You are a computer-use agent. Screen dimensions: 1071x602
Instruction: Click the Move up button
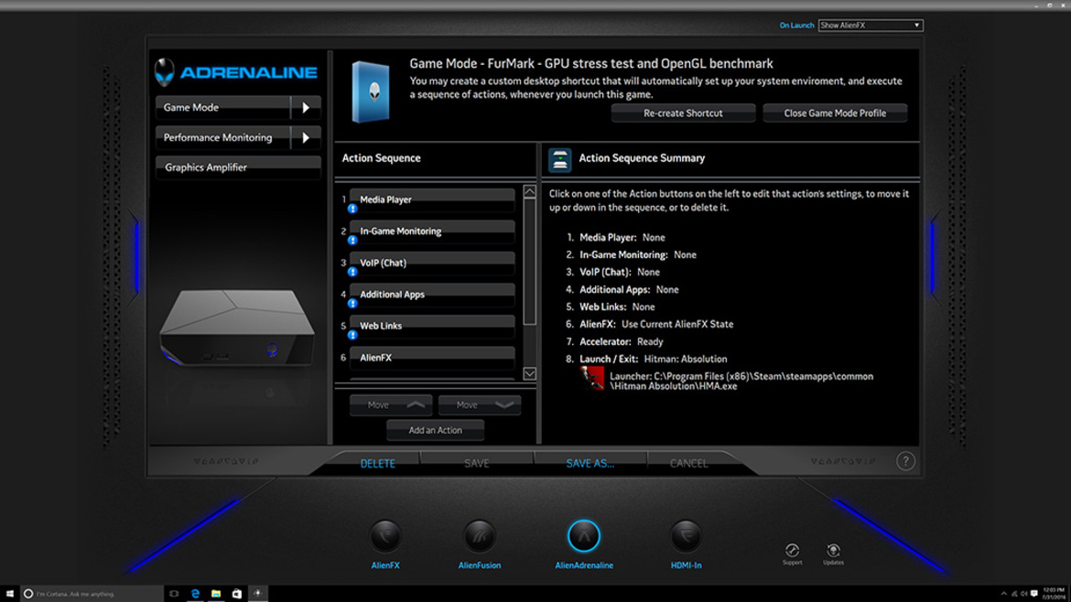(391, 404)
